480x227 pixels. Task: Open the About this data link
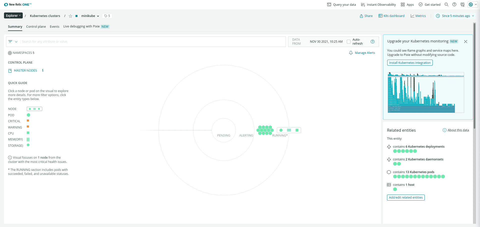(458, 130)
